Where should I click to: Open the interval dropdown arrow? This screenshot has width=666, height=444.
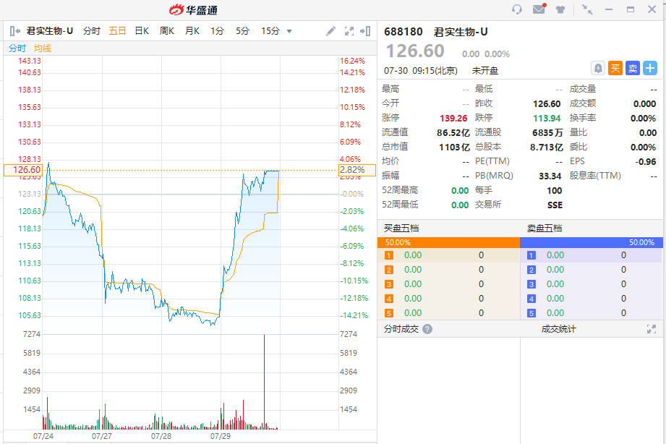(289, 31)
